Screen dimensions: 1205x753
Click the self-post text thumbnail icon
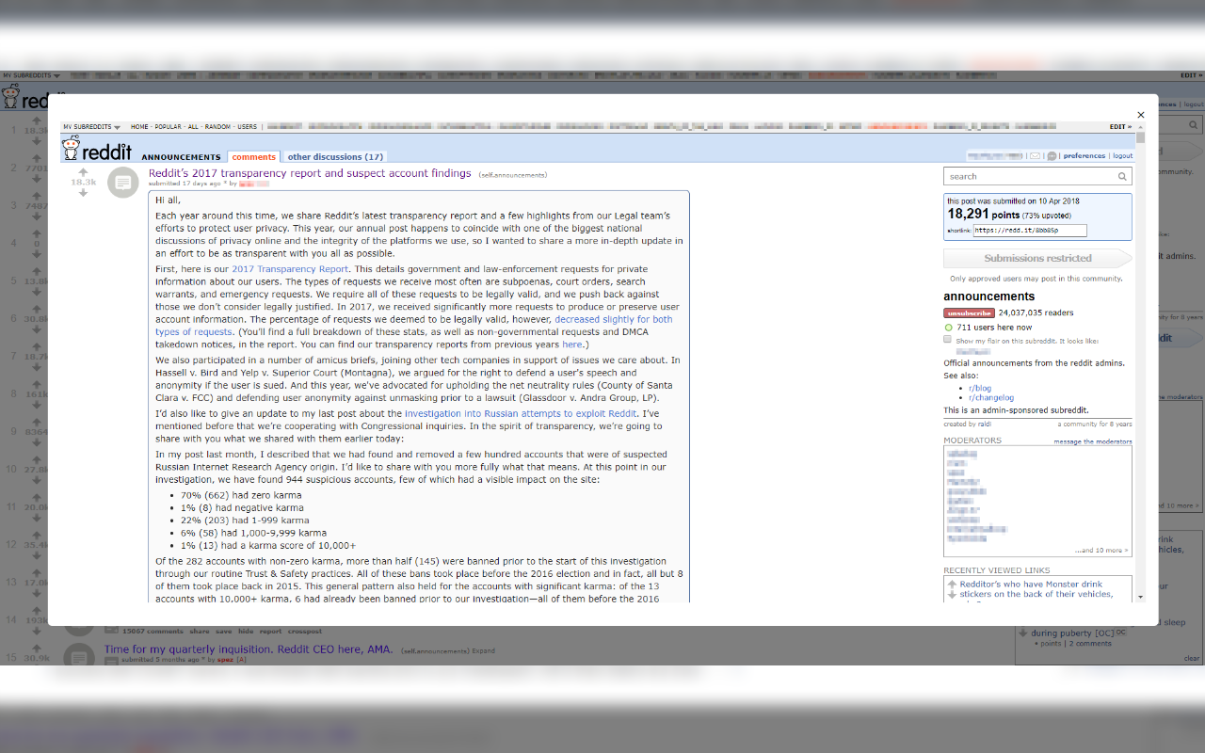[x=123, y=183]
